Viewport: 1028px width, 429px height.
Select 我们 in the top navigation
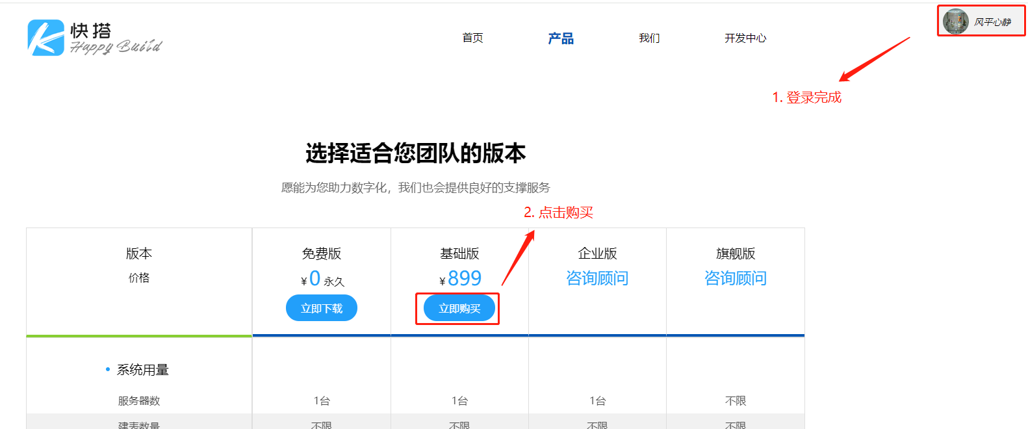649,38
